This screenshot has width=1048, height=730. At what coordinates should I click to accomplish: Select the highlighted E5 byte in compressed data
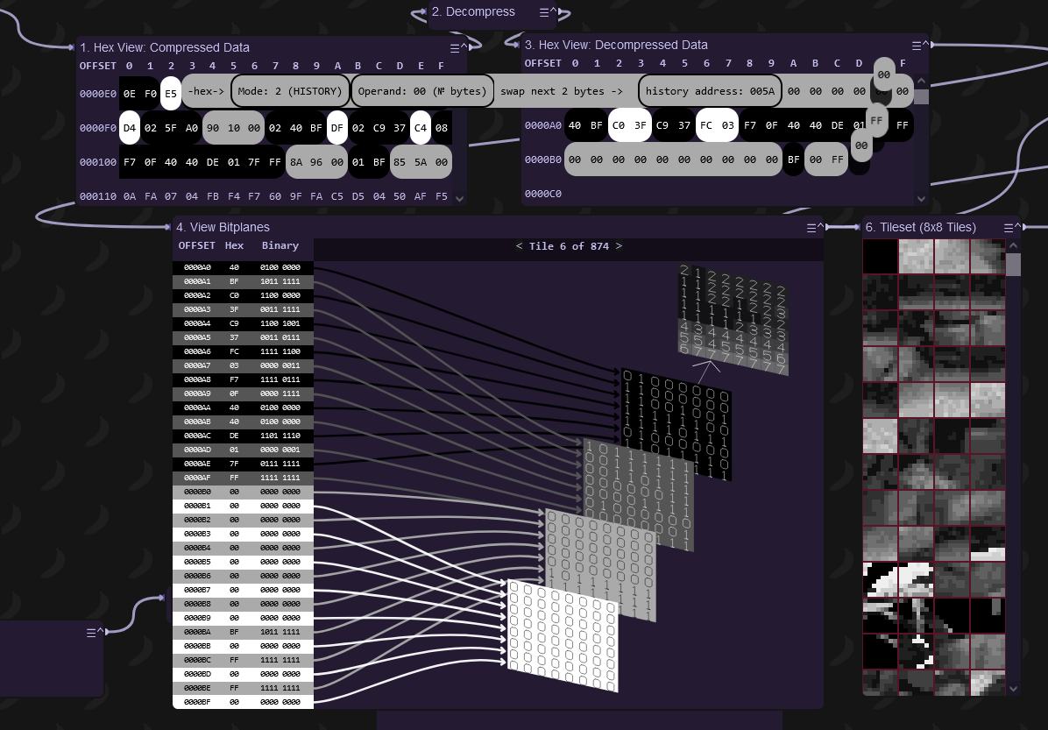coord(171,92)
